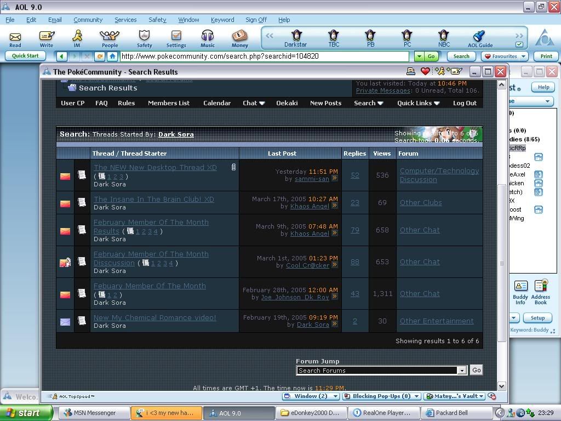Open the Settings toolbar icon
This screenshot has width=561, height=421.
176,39
